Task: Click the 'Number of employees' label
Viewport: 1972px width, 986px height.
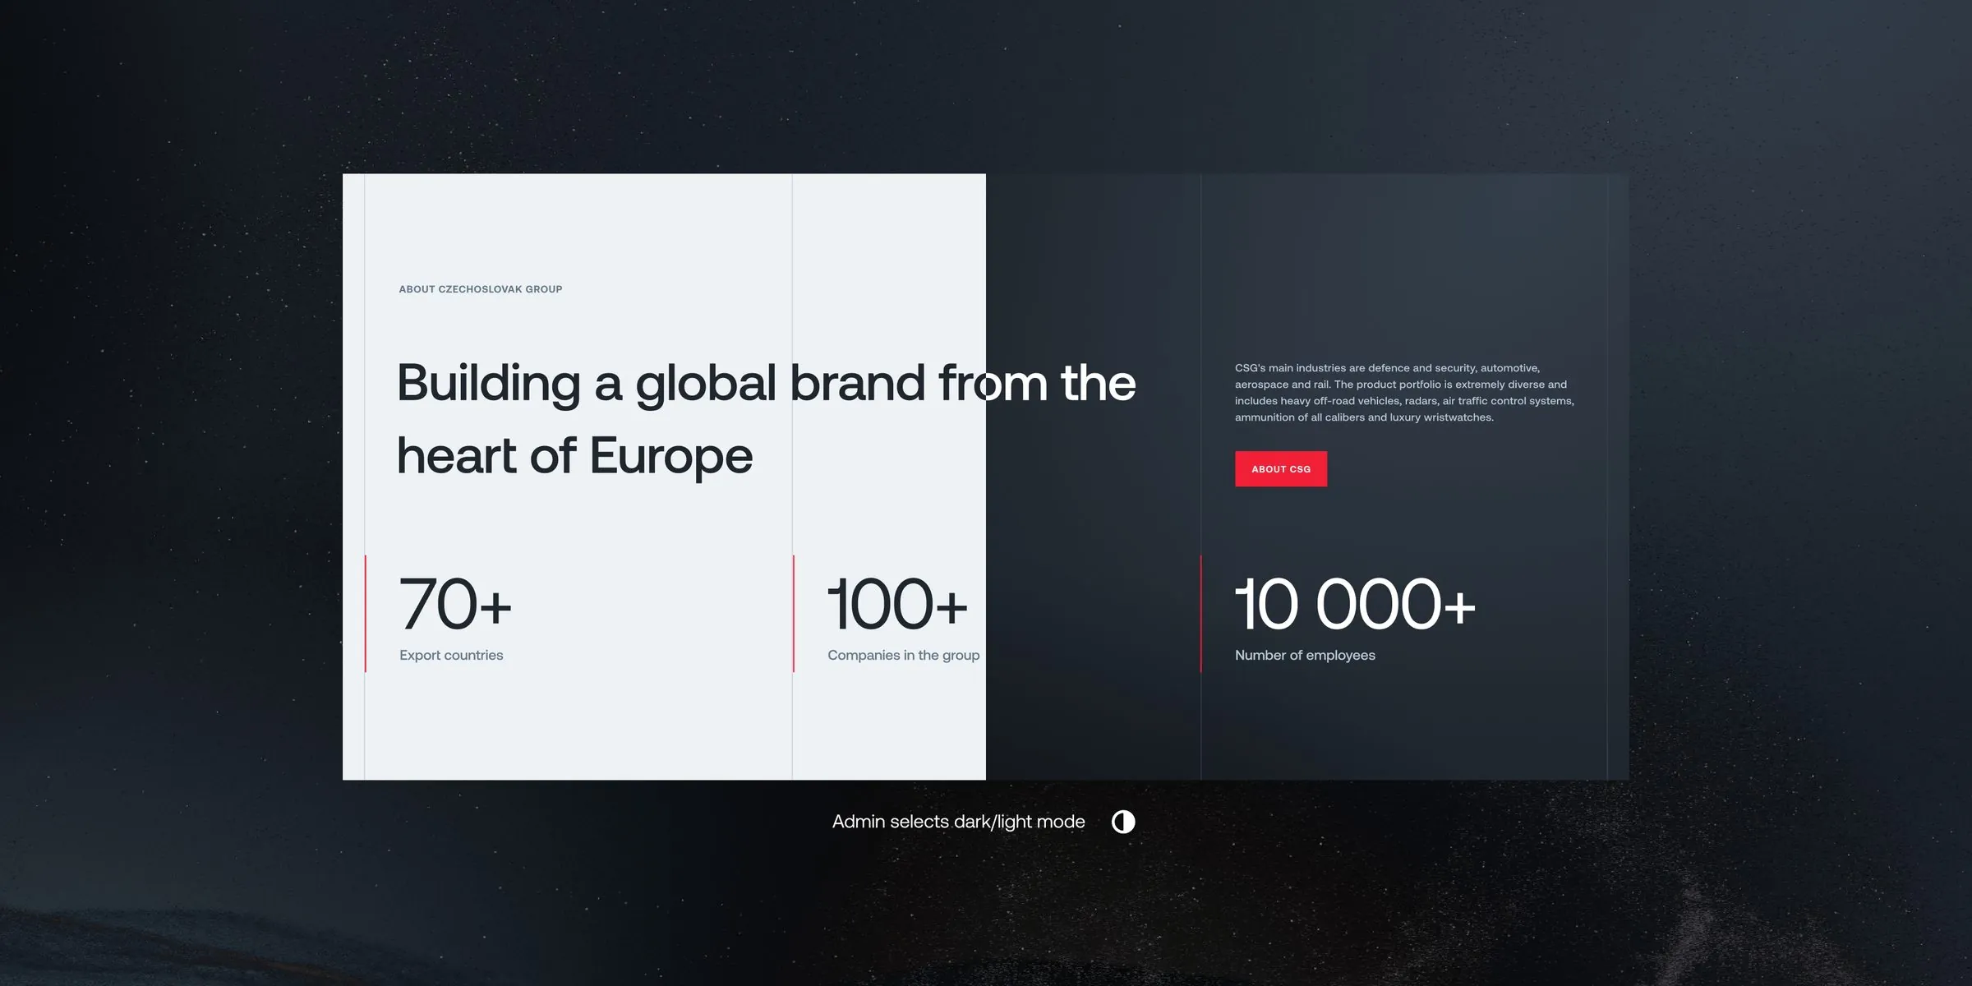Action: (1305, 655)
